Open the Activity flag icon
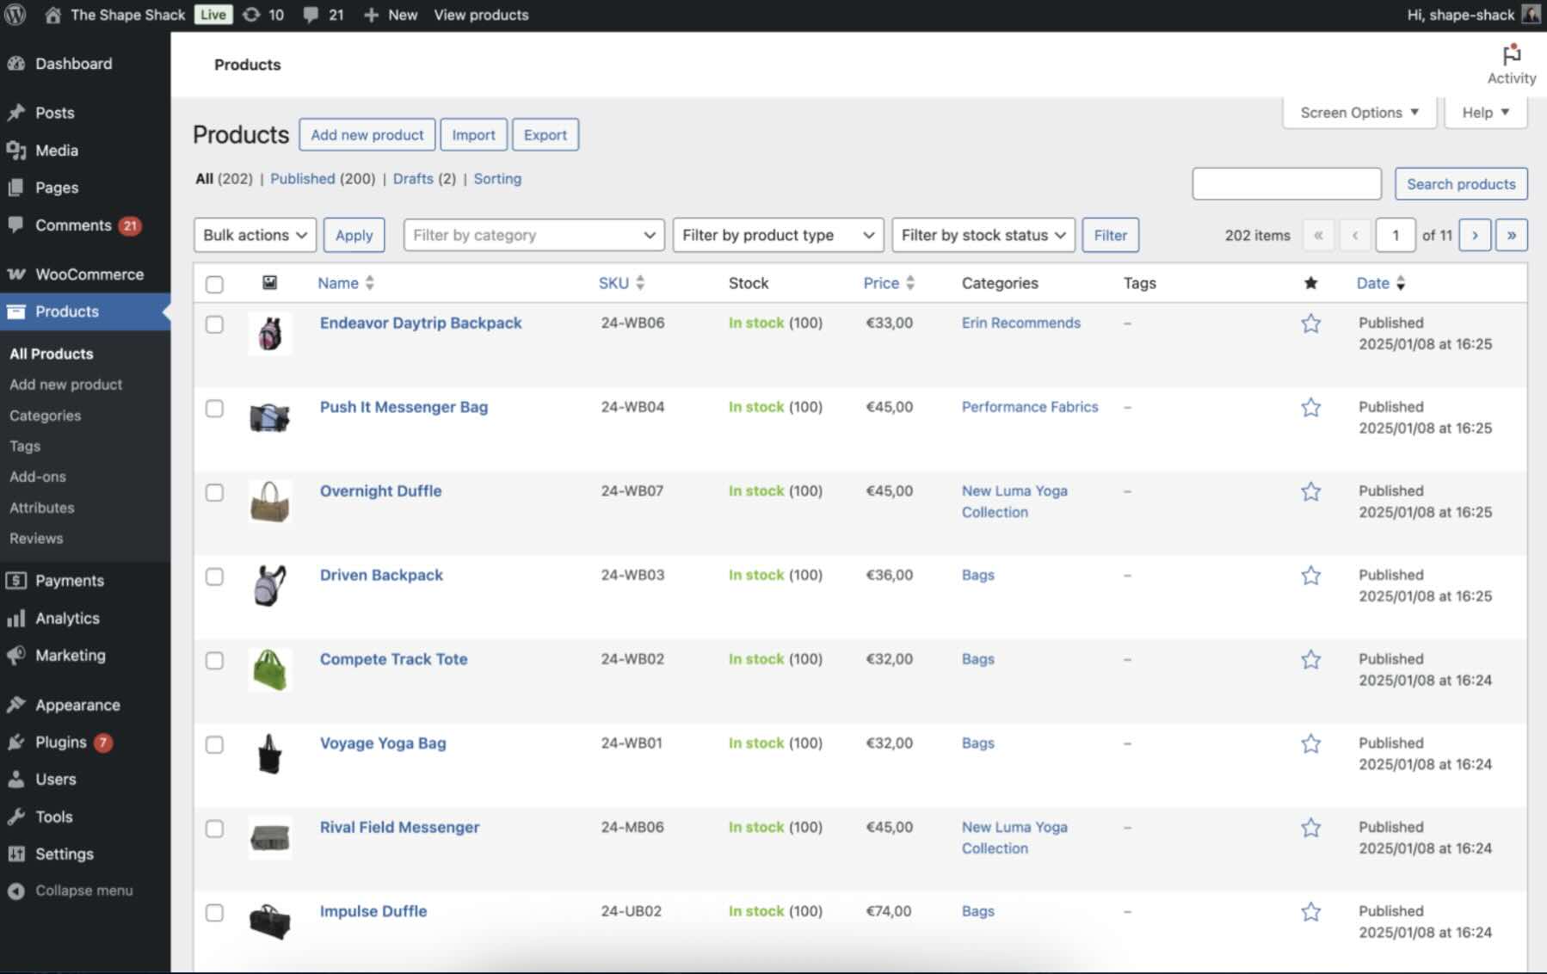 point(1511,55)
